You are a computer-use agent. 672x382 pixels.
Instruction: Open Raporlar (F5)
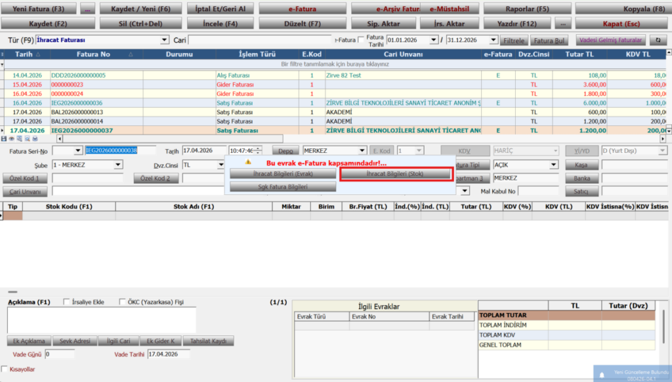pyautogui.click(x=527, y=9)
